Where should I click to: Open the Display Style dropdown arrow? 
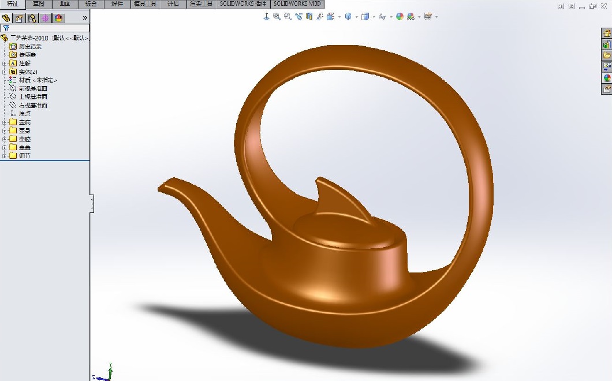356,17
